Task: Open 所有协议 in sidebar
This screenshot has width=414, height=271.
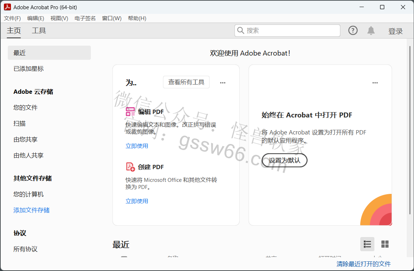Action: [x=25, y=249]
